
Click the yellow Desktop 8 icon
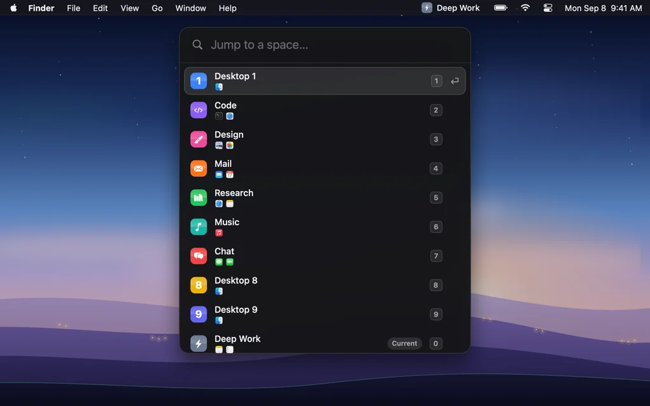tap(199, 285)
